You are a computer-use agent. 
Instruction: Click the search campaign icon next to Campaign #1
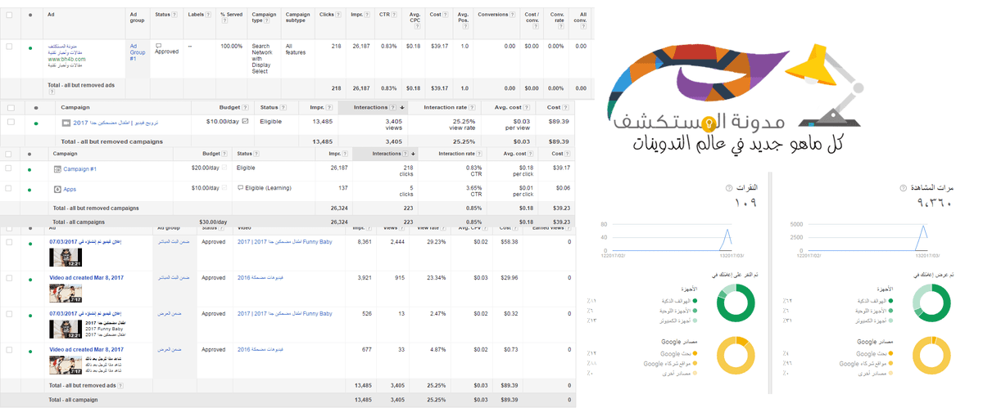[58, 168]
